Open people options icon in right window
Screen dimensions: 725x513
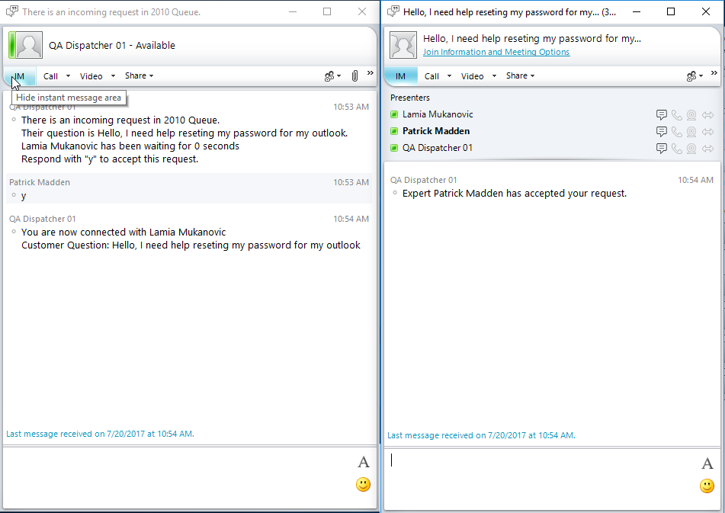click(x=695, y=76)
